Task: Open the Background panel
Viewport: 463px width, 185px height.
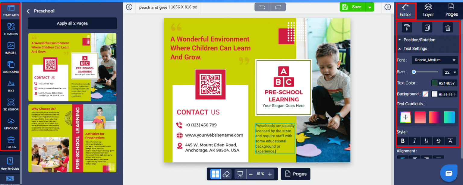Action: click(x=10, y=67)
